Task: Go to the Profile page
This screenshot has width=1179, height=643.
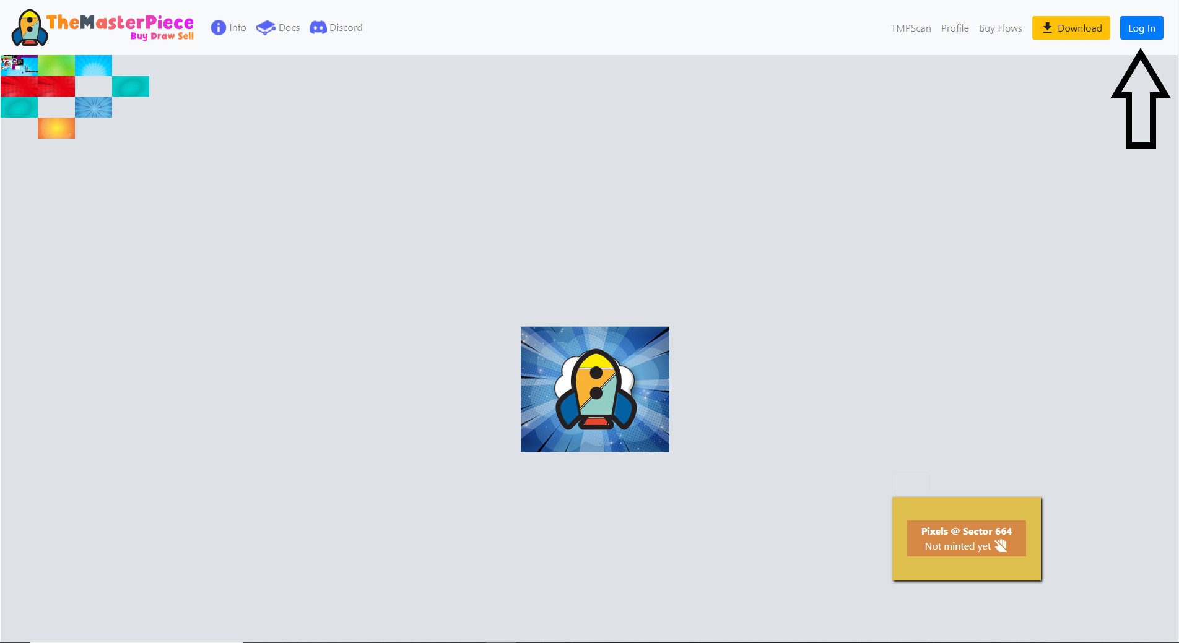Action: click(955, 28)
